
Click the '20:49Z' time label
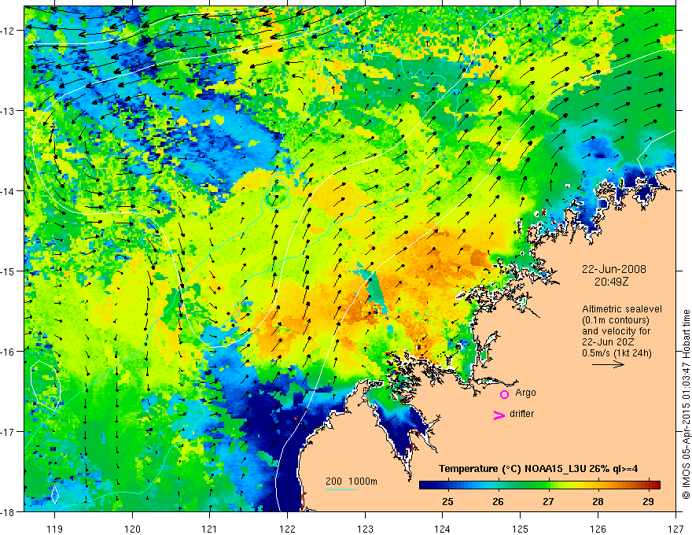click(611, 282)
